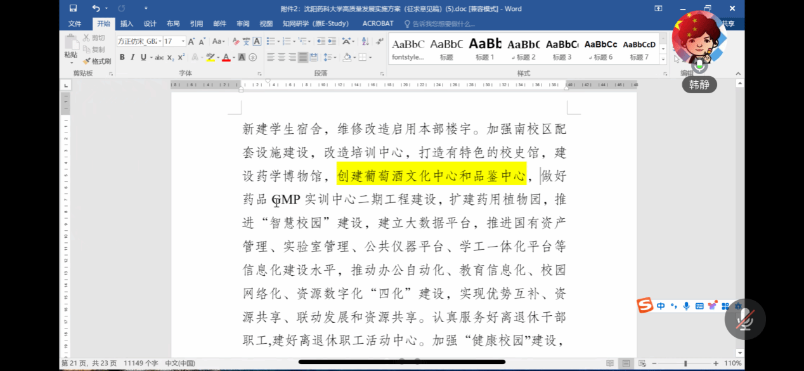Switch to the 插入 (Insert) ribbon tab
Screen dimensions: 804x371
[127, 23]
